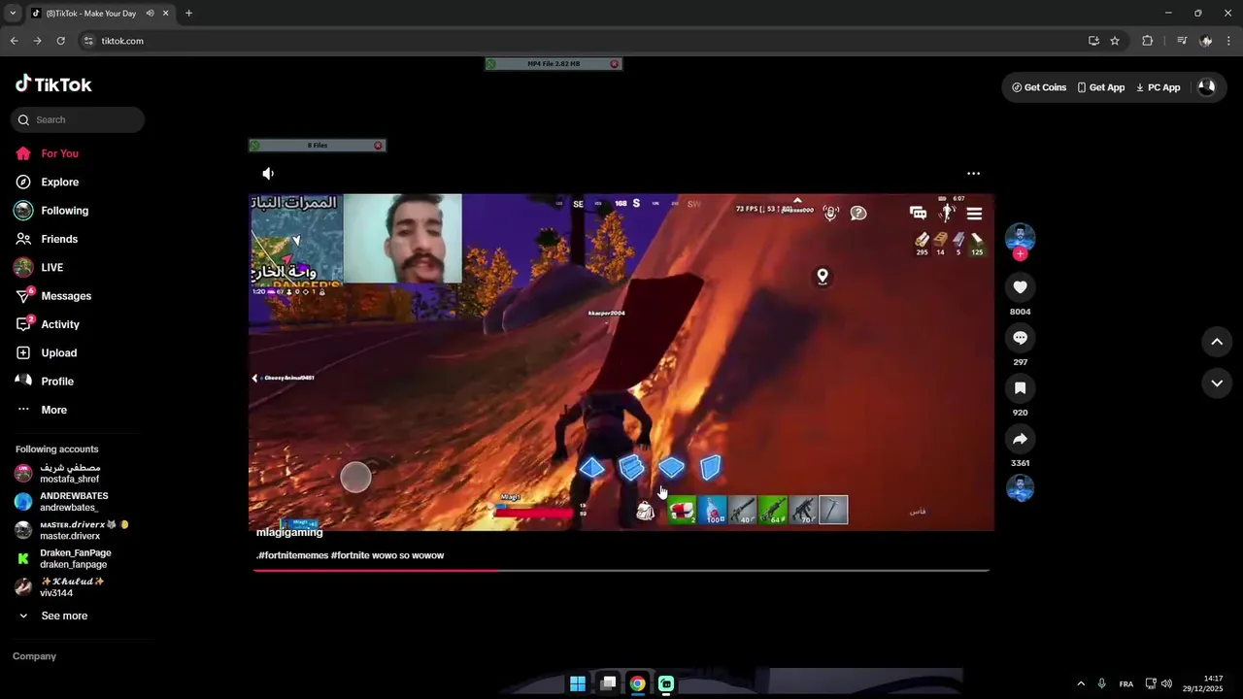Click the 8 Files green download icon
This screenshot has height=699, width=1243.
(255, 146)
